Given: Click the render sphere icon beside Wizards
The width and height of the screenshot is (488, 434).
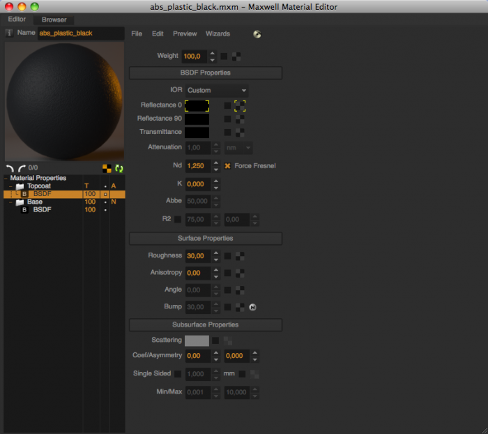Looking at the screenshot, I should [x=257, y=34].
